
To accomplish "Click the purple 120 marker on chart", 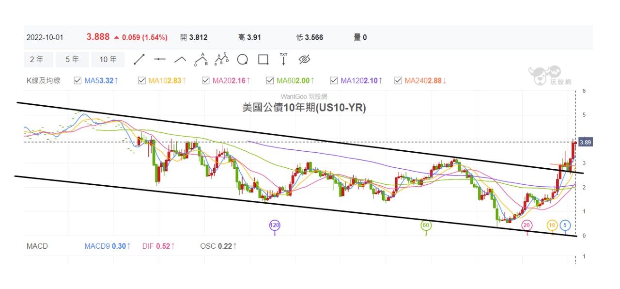I will (x=275, y=225).
